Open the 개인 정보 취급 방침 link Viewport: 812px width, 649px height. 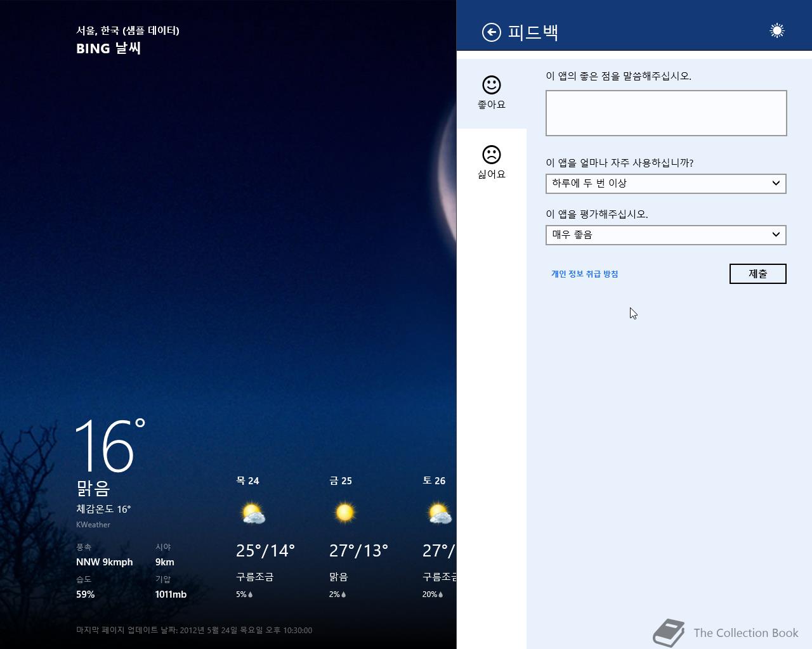click(584, 274)
